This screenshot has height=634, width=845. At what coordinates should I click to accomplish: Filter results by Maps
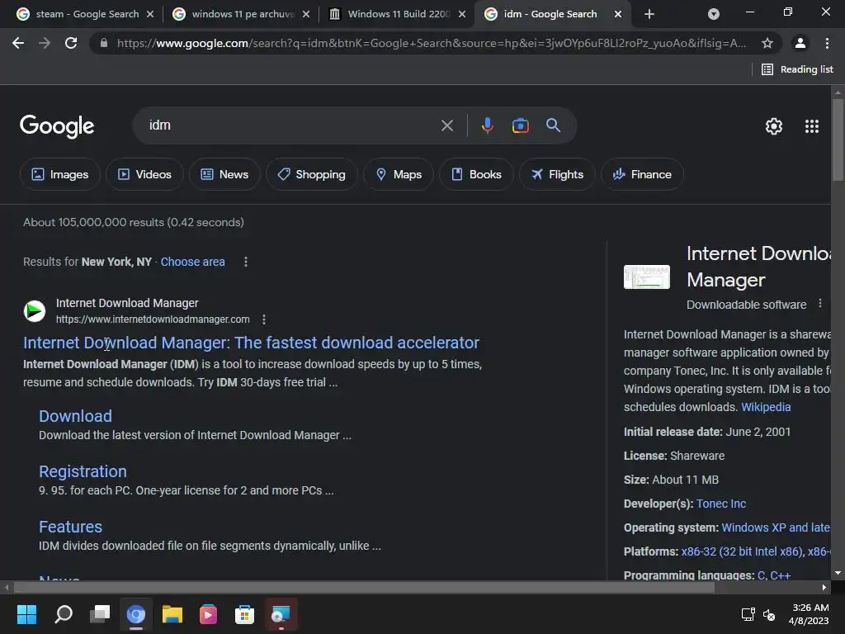[399, 174]
